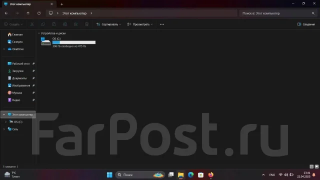Open the notification bell icon
The width and height of the screenshot is (320, 180).
[x=314, y=174]
